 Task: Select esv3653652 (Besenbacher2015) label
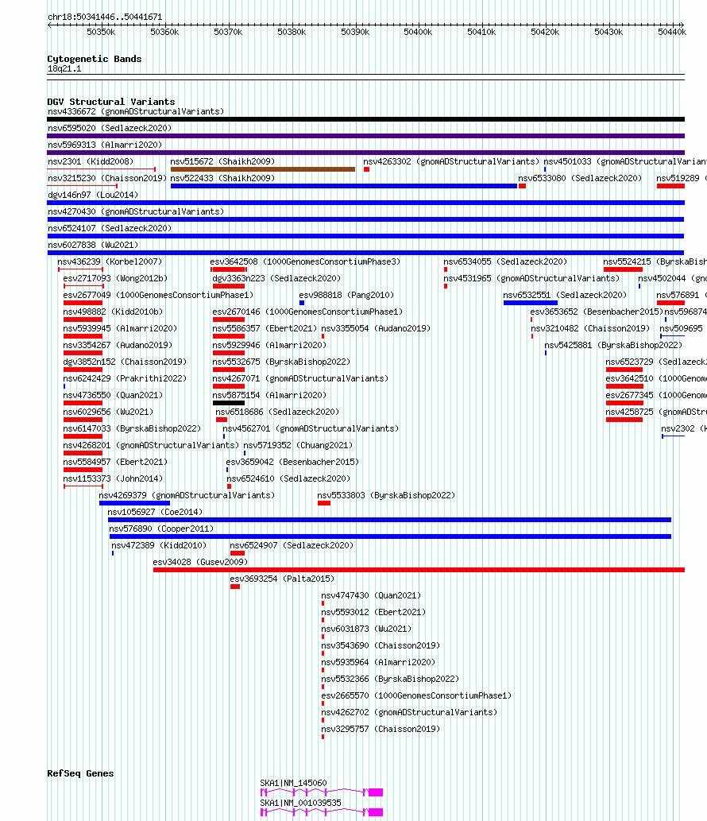pyautogui.click(x=597, y=312)
